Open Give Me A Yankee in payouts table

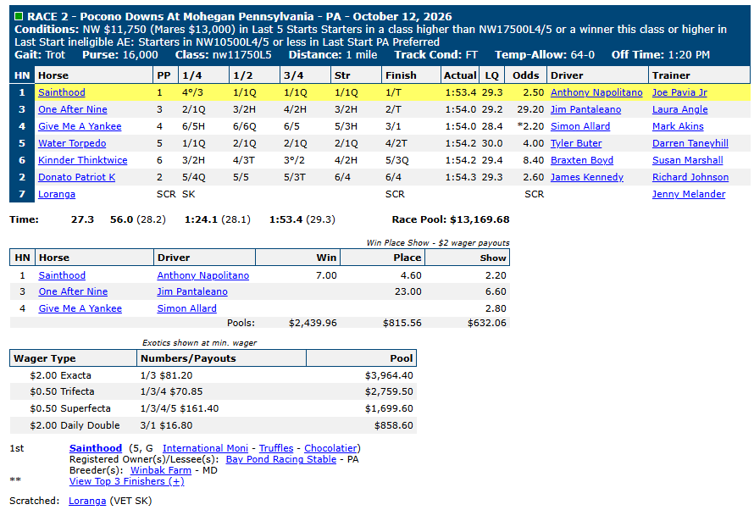[80, 308]
